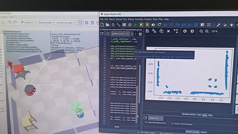Open Spyder preferences wrench icon
The width and height of the screenshot is (238, 134).
[218, 25]
